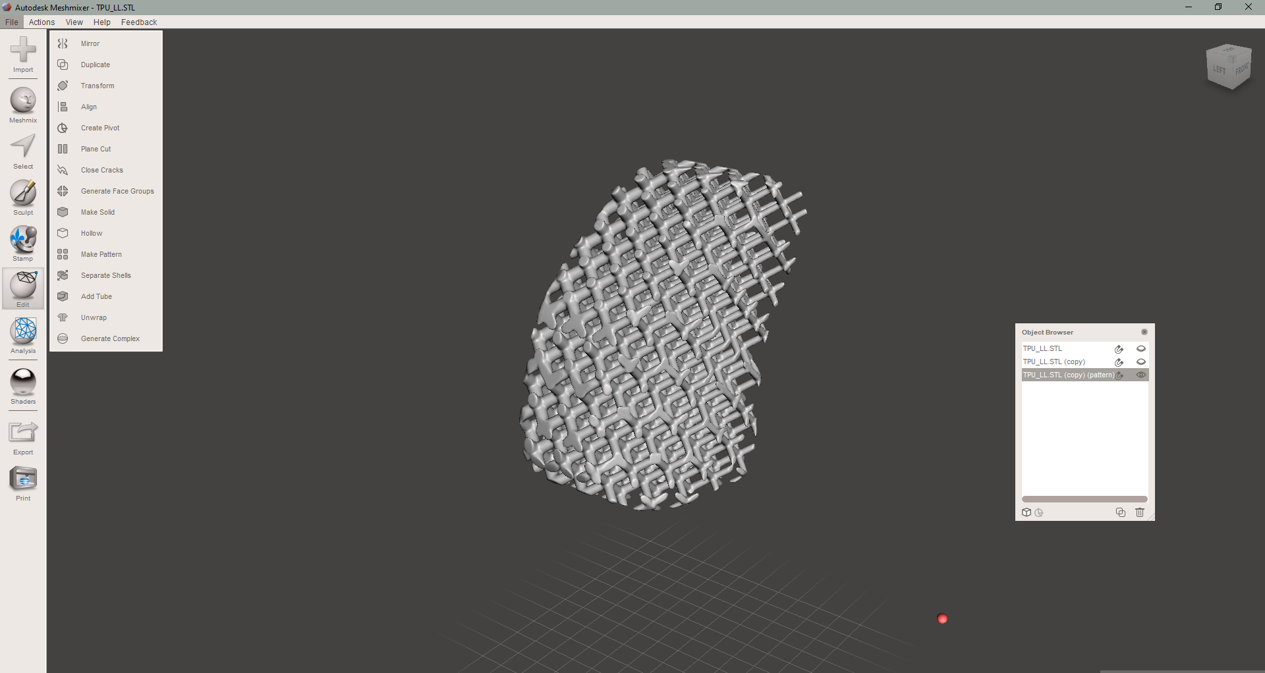The height and width of the screenshot is (673, 1265).
Task: Open the View menu
Action: tap(74, 22)
